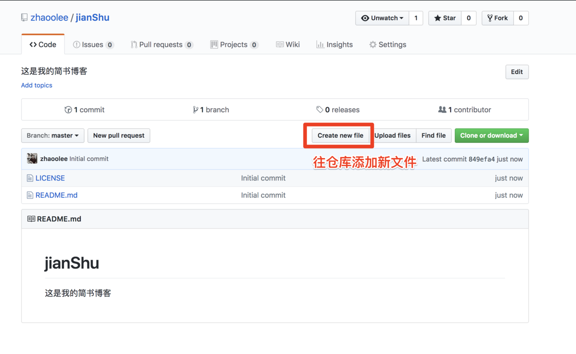Open the latest commit hash 849efa4

(482, 159)
